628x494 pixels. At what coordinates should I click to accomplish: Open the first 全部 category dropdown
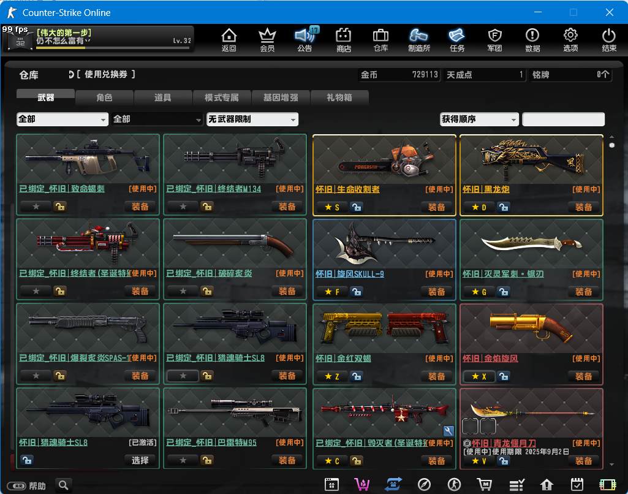pyautogui.click(x=62, y=119)
